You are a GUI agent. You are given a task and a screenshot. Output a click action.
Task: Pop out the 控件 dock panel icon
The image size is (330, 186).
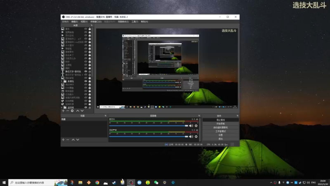tap(238, 116)
